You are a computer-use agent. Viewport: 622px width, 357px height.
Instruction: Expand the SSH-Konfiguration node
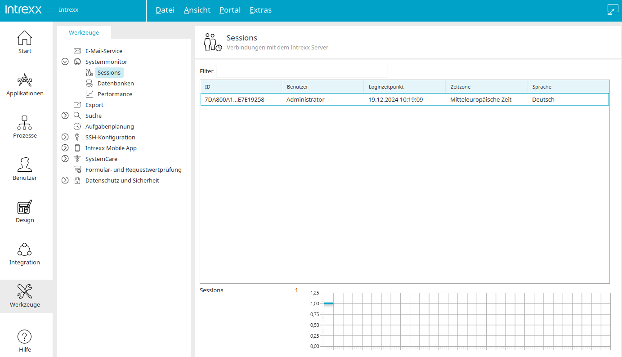pyautogui.click(x=65, y=137)
